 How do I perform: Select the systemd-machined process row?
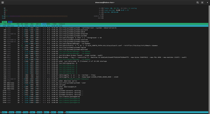[104, 49]
